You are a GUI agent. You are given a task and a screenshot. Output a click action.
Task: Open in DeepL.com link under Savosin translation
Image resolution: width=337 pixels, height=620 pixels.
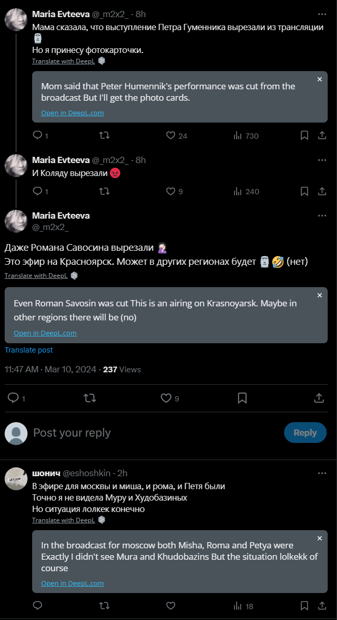click(x=45, y=333)
